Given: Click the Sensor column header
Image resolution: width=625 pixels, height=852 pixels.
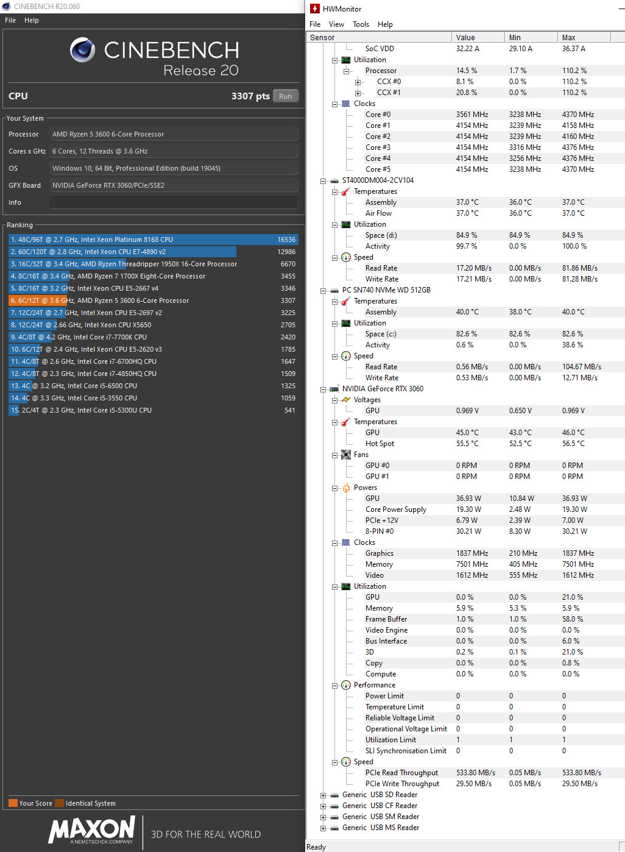Looking at the screenshot, I should (379, 37).
